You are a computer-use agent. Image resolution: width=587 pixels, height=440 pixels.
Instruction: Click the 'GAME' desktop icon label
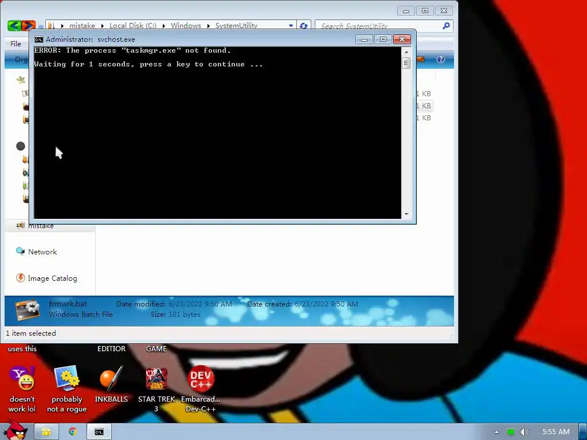click(x=156, y=349)
